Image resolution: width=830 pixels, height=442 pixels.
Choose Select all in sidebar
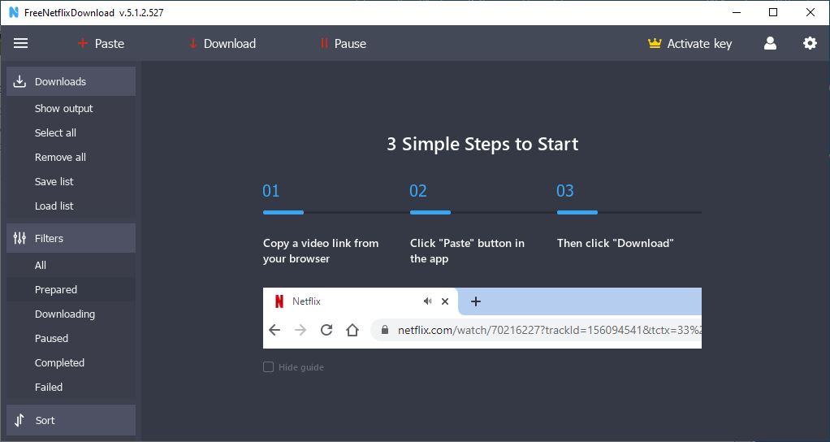pyautogui.click(x=55, y=133)
